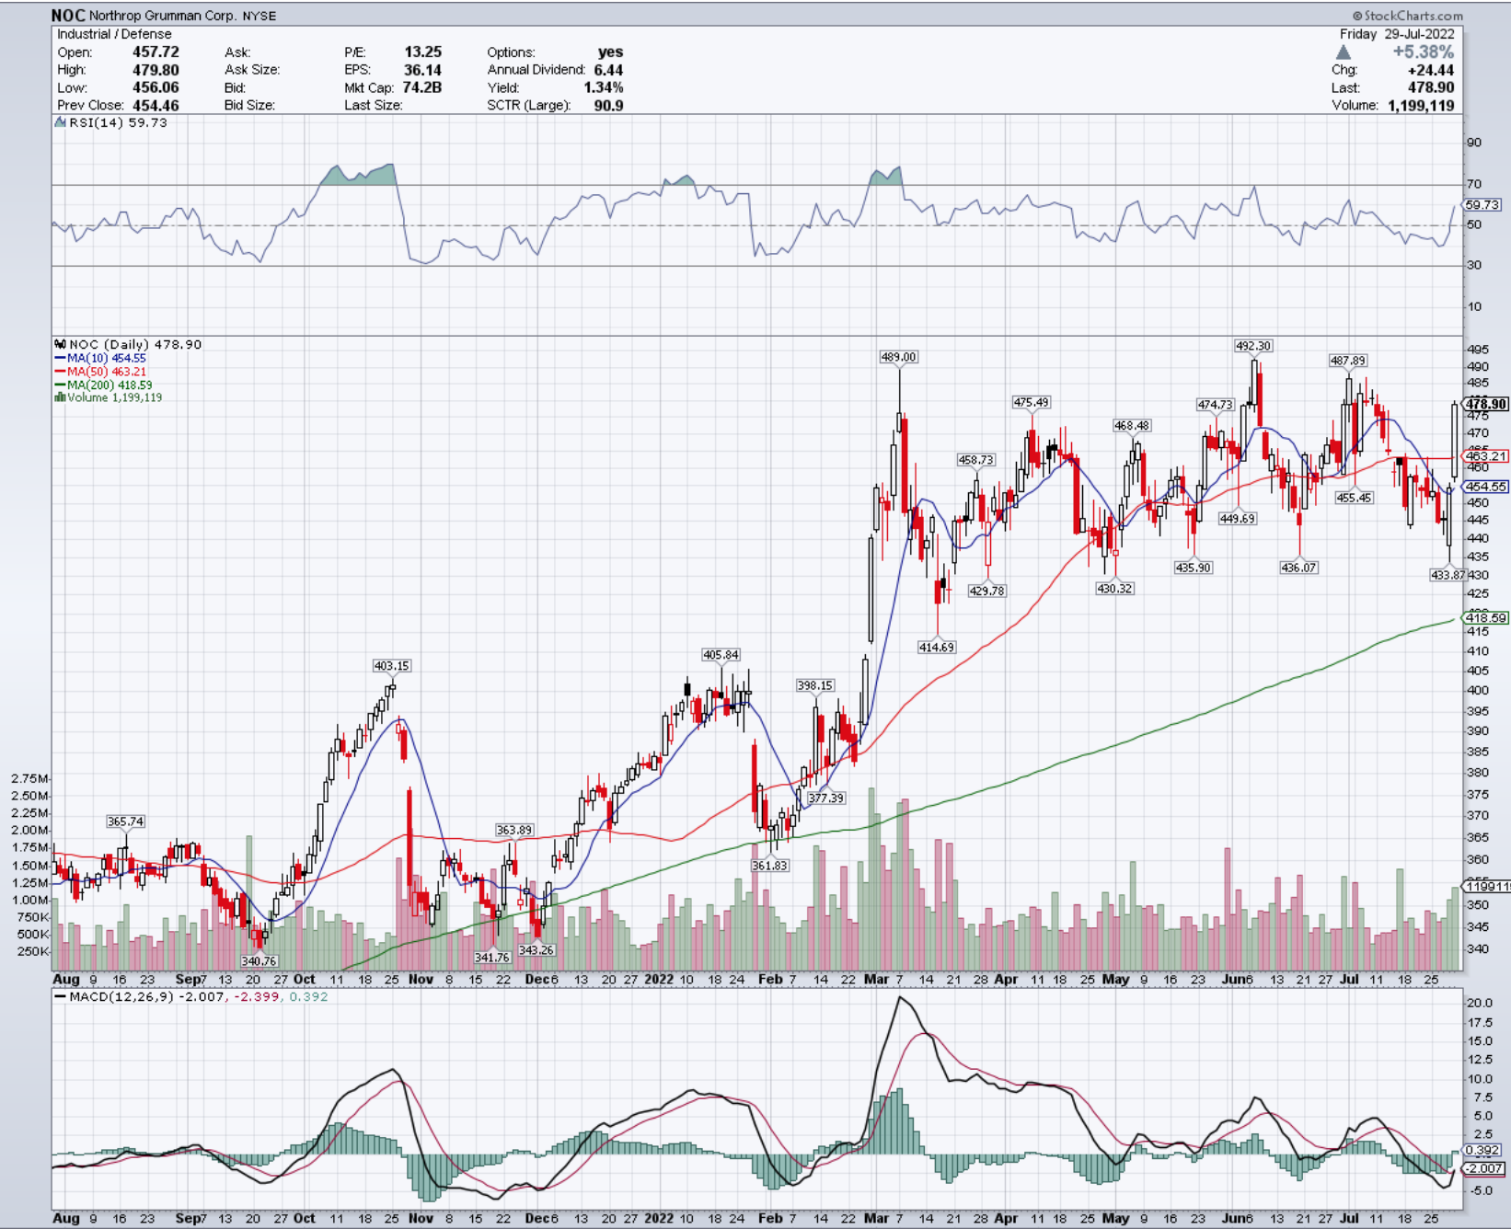Click the 0.392 MACD histogram axis tag
Image resolution: width=1511 pixels, height=1229 pixels.
click(x=1482, y=1150)
